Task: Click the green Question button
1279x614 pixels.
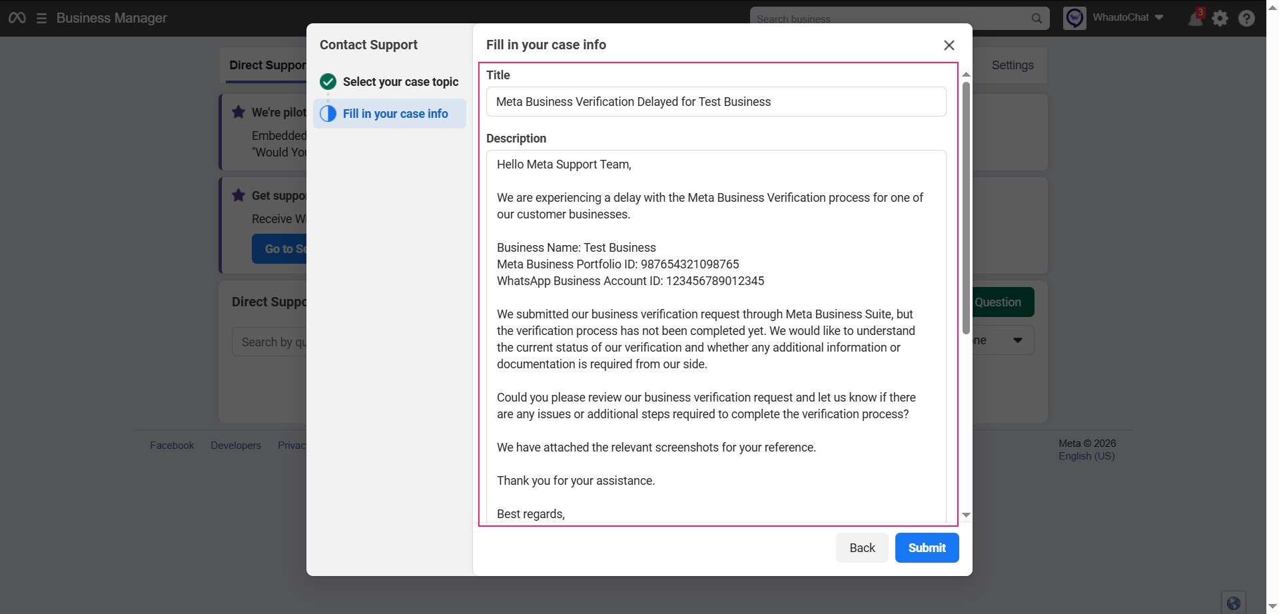Action: coord(1003,302)
